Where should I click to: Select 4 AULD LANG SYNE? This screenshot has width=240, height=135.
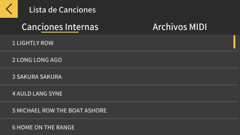[37, 94]
